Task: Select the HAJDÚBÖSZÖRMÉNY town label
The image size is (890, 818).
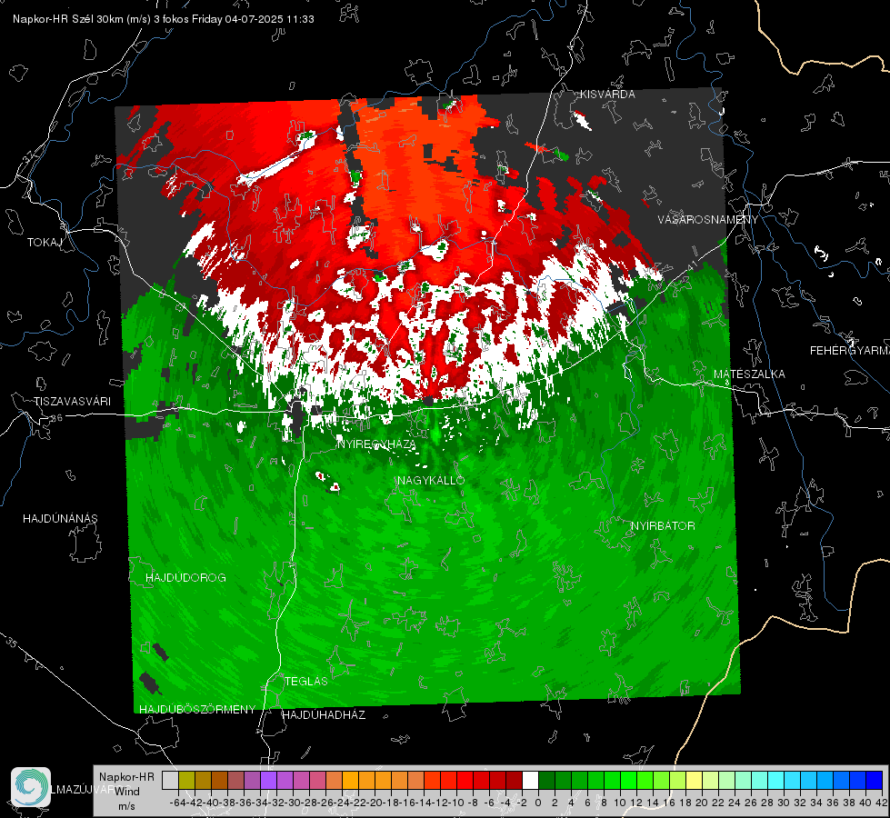Action: [197, 710]
